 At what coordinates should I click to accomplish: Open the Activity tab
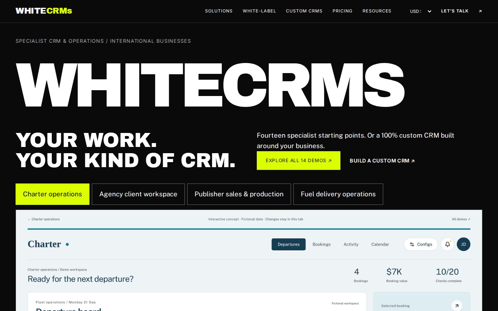tap(351, 244)
